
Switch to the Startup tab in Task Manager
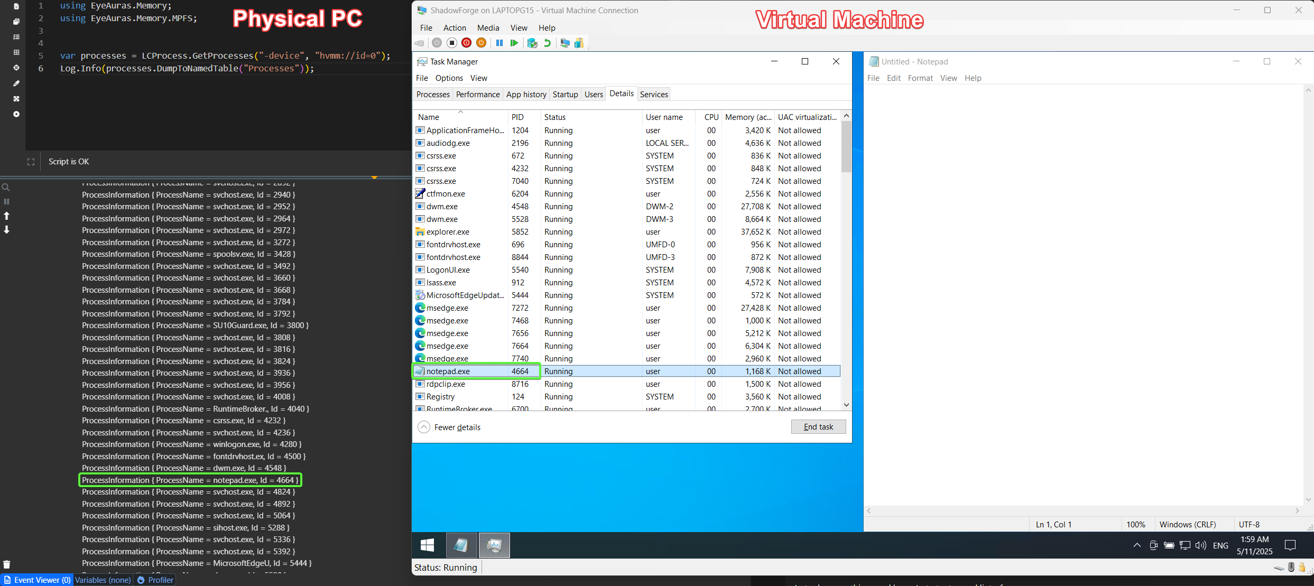click(565, 94)
